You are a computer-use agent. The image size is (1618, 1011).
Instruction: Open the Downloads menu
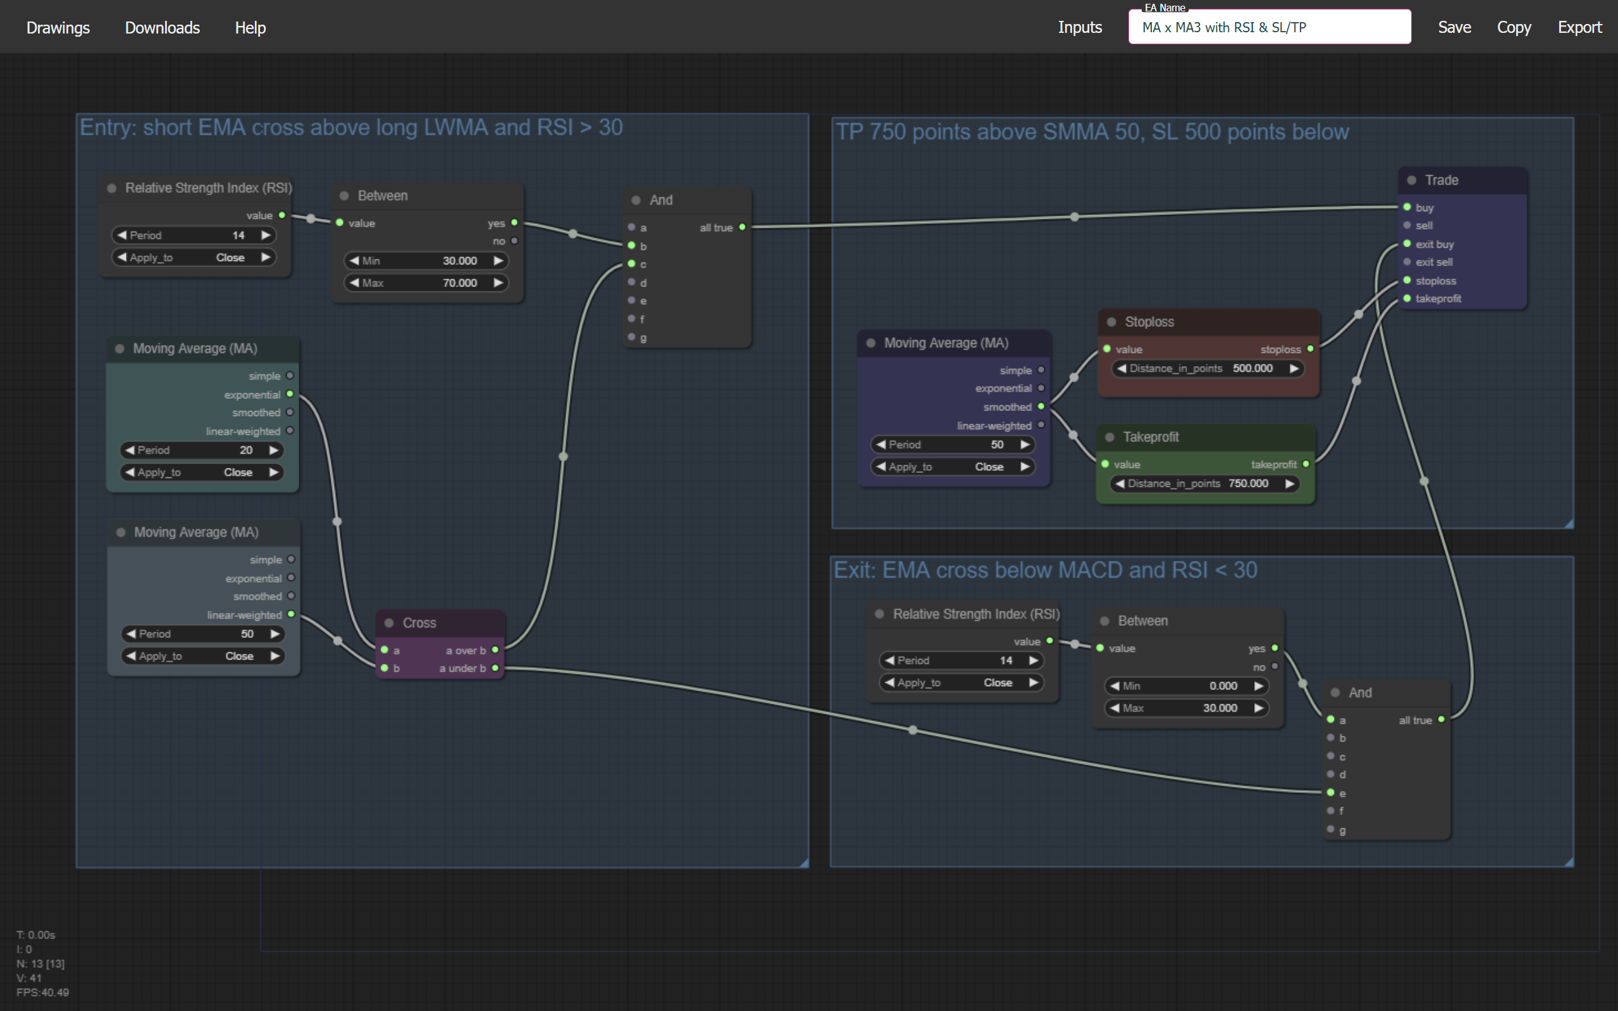click(162, 27)
